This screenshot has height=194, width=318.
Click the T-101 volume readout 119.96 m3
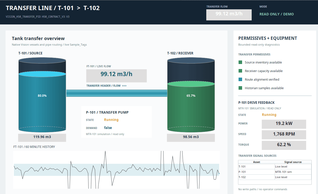42,138
